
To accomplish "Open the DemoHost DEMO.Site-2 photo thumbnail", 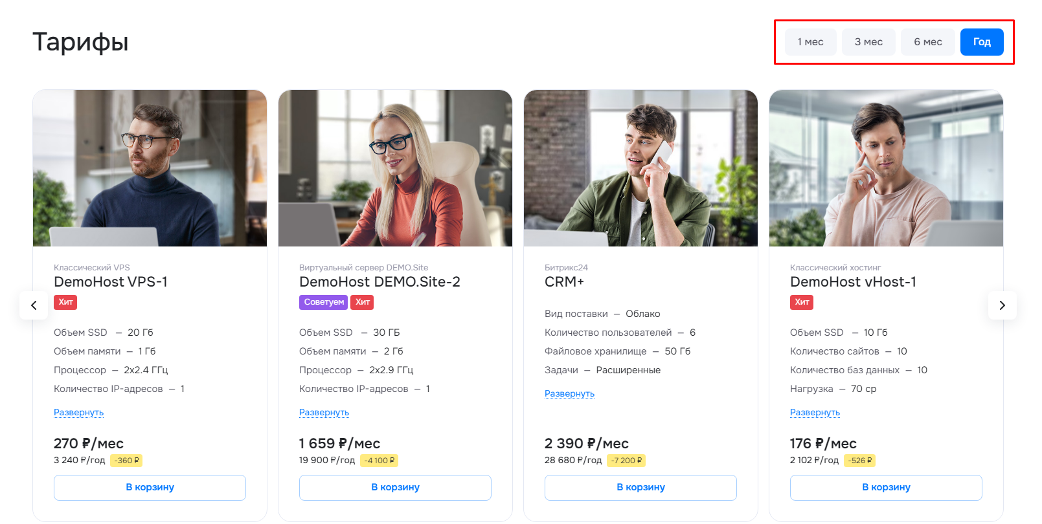I will 395,168.
